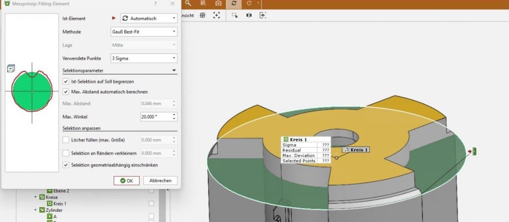Open the Ist-Element 'Automatisch' dropdown
Image resolution: width=509 pixels, height=222 pixels.
point(149,18)
